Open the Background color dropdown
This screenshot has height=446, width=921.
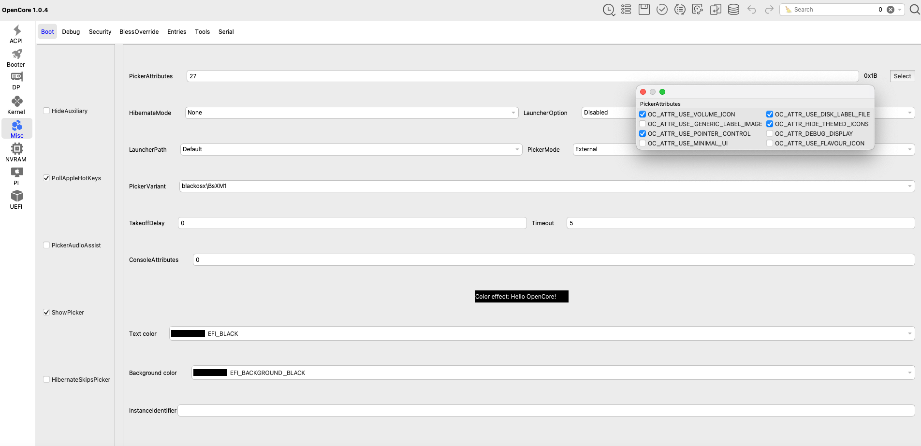pyautogui.click(x=553, y=373)
